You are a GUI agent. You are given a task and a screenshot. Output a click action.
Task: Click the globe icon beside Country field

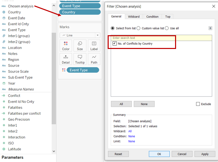pyautogui.click(x=4, y=12)
